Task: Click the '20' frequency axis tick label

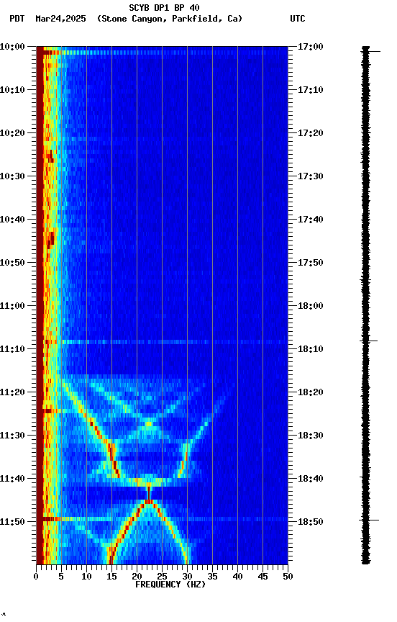Action: click(137, 577)
